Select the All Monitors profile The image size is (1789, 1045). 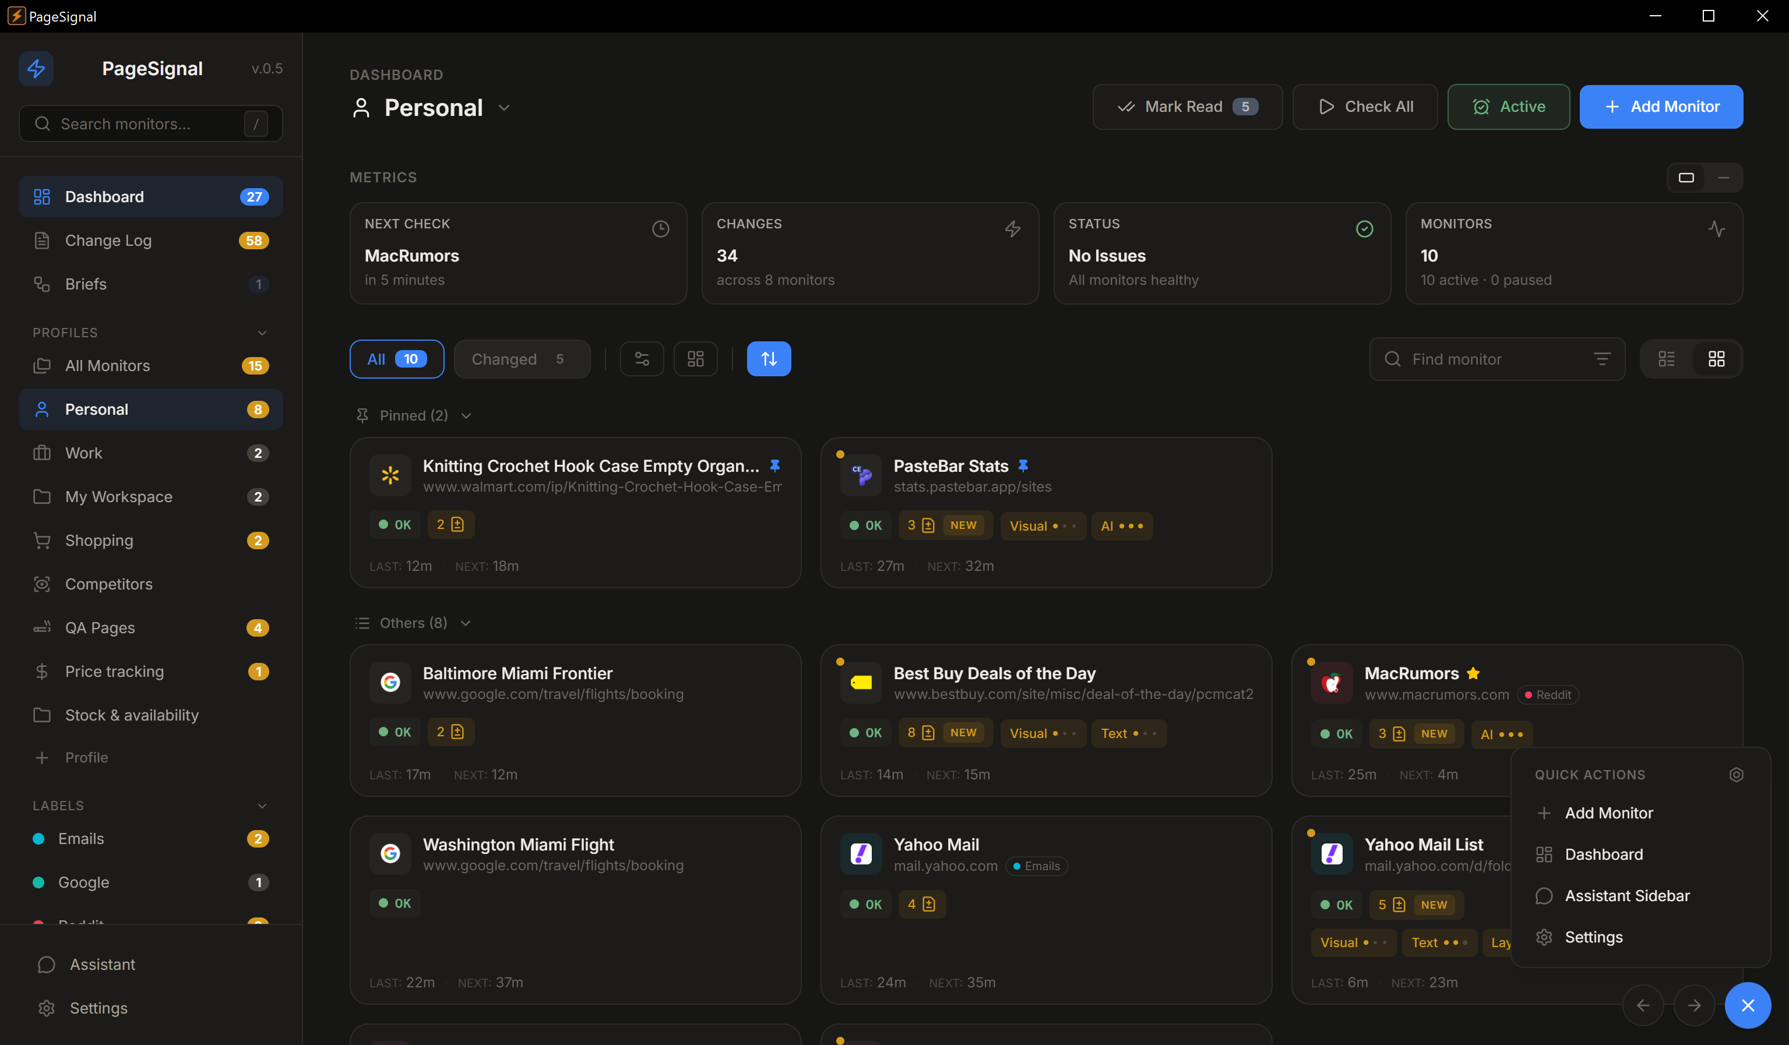[x=150, y=365]
